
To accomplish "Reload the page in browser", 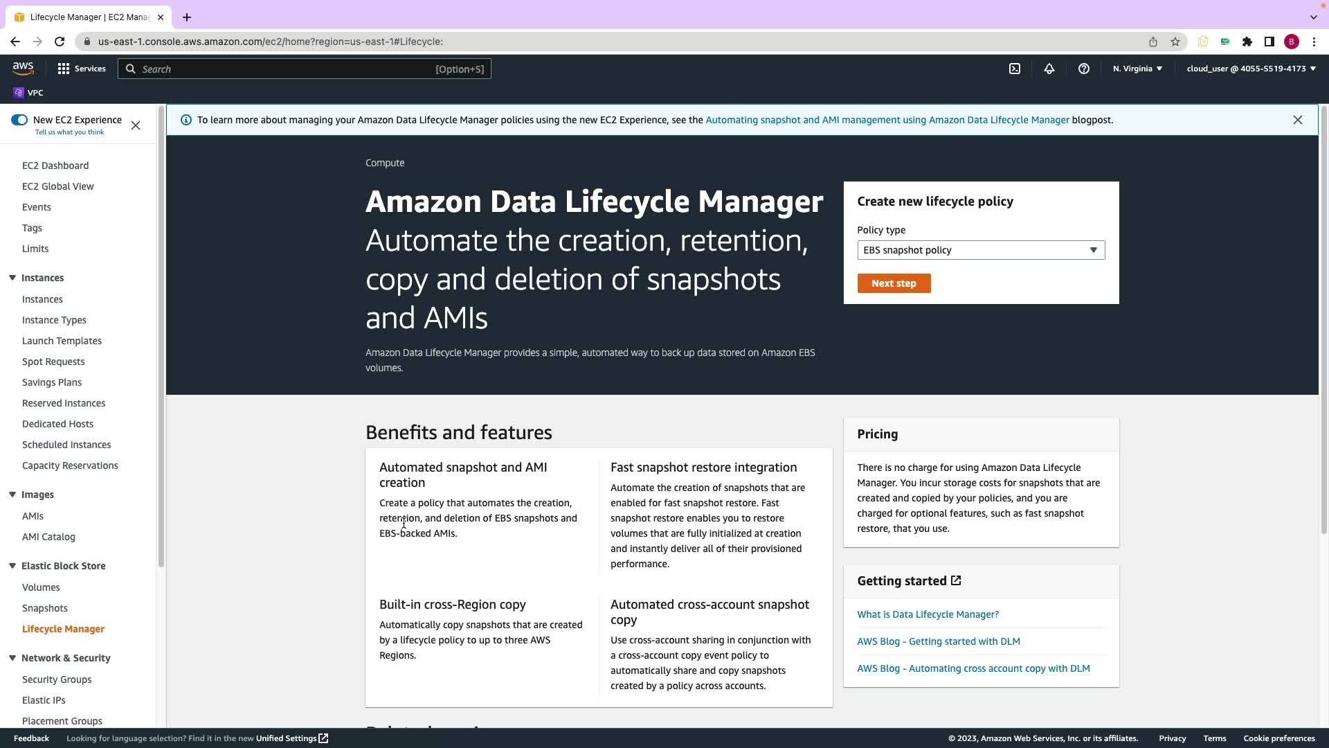I will click(x=60, y=42).
